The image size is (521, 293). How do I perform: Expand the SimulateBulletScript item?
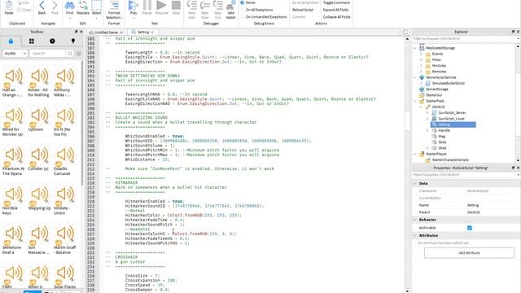click(x=422, y=83)
